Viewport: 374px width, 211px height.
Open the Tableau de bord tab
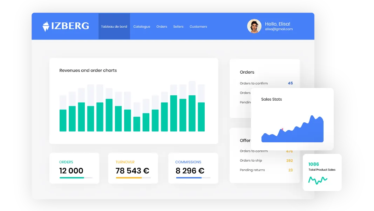point(114,27)
